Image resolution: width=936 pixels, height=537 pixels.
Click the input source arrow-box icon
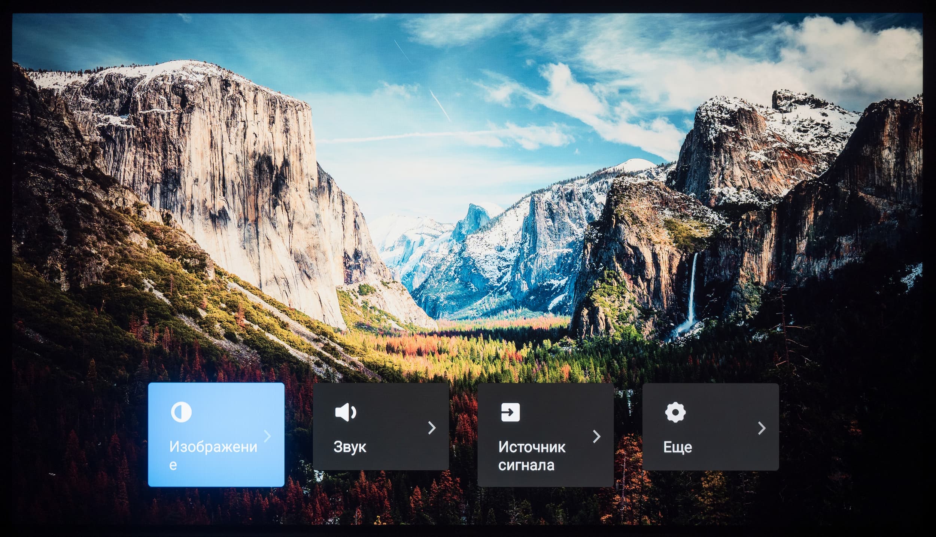[x=510, y=412]
